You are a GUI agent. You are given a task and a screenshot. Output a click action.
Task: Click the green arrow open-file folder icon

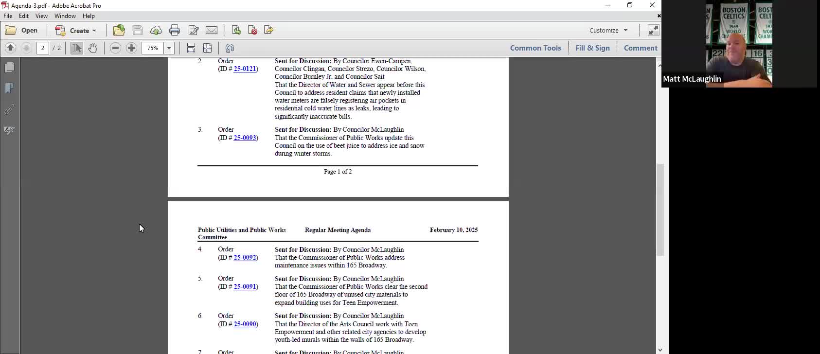(119, 30)
